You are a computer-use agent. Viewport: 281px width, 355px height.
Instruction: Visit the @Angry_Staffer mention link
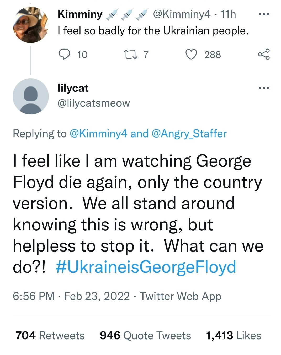pyautogui.click(x=189, y=134)
